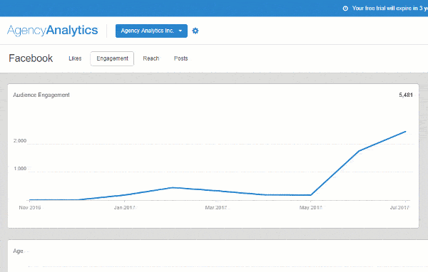
Task: Click the Jan 2017 axis label
Action: (x=124, y=208)
